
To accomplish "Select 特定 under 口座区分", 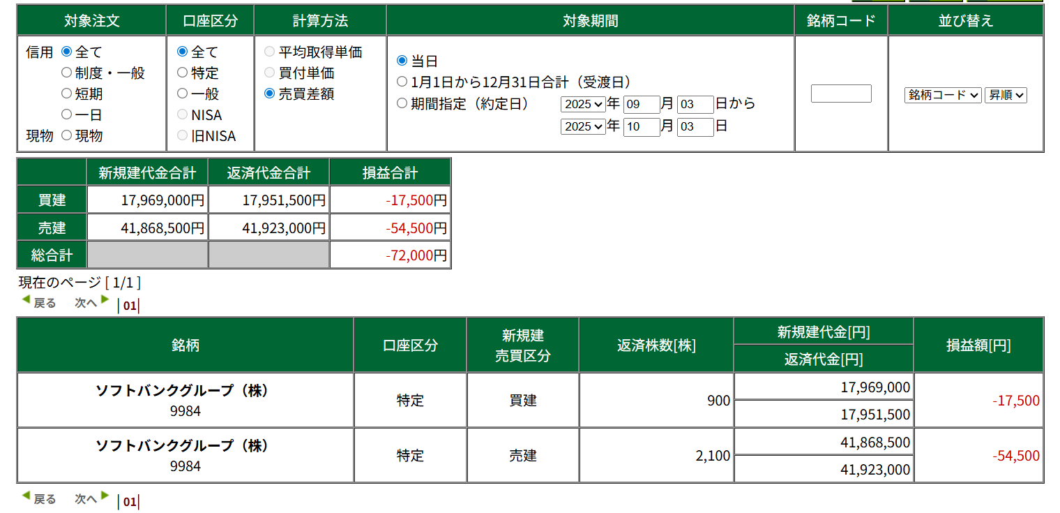I will coord(183,73).
